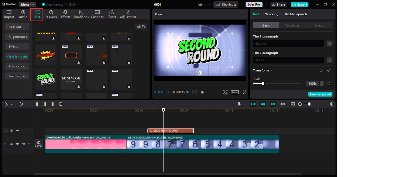Save text as preset
Screen dimensions: 406x177
[x=320, y=94]
